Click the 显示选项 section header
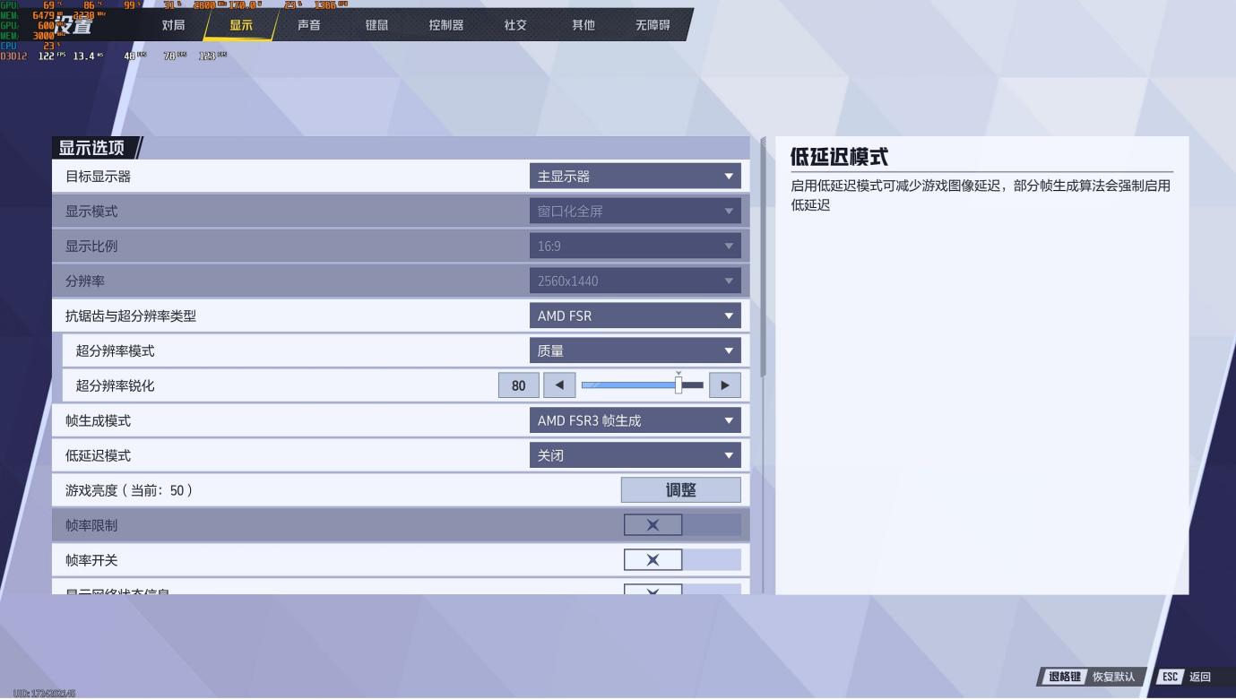 (92, 148)
